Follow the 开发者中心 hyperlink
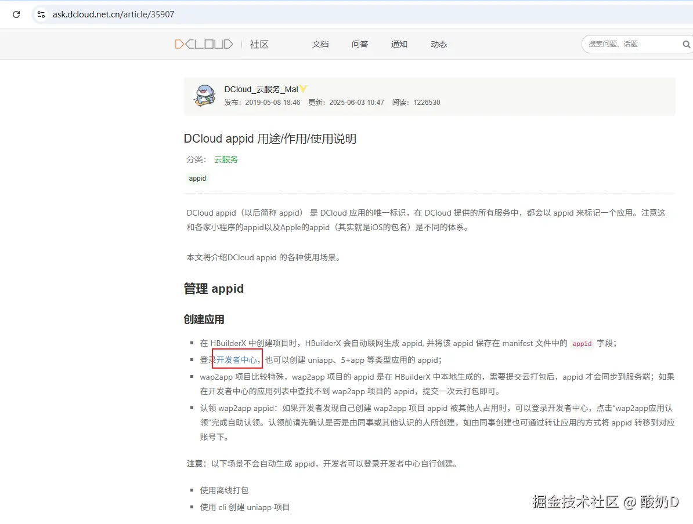The image size is (693, 524). click(x=236, y=360)
